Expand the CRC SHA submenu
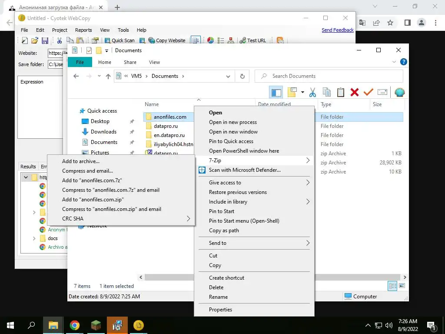The width and height of the screenshot is (445, 334). (x=121, y=218)
